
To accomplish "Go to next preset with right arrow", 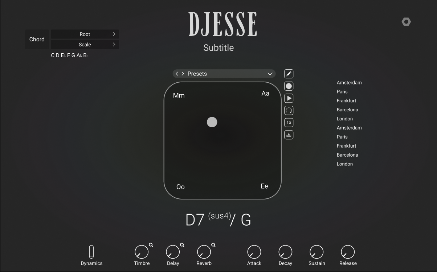I will (183, 74).
